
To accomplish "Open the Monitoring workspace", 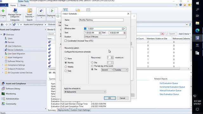I will (x=11, y=94).
